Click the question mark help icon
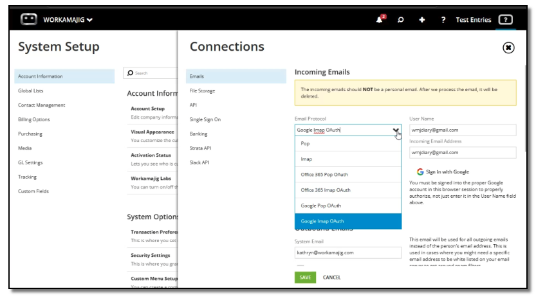The height and width of the screenshot is (298, 536). [x=443, y=20]
